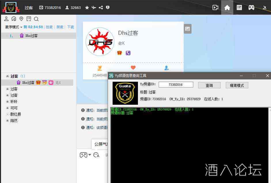Select Dhs过客 in the mic queue list

(38, 36)
